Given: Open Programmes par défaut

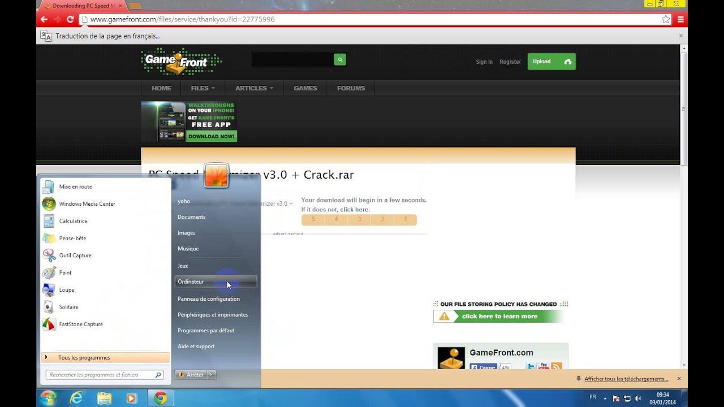Looking at the screenshot, I should tap(216, 330).
